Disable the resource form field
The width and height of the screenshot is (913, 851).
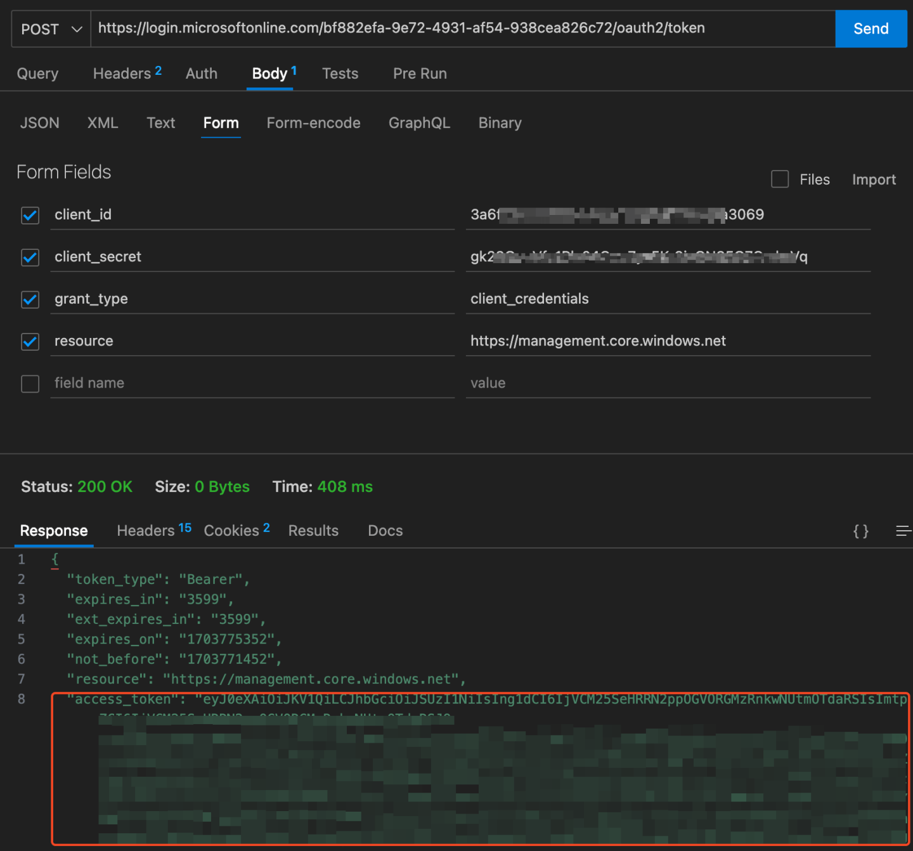pos(30,342)
